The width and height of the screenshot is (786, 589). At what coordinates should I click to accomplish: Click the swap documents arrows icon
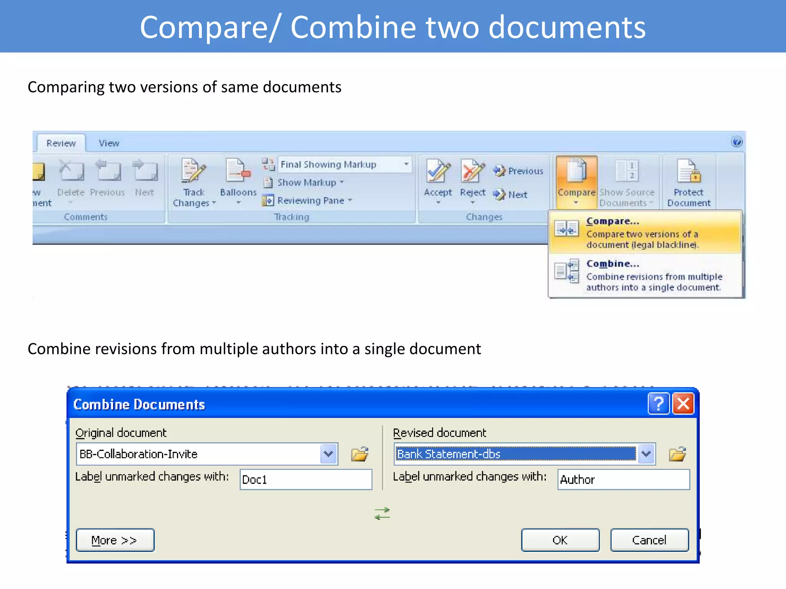pyautogui.click(x=382, y=513)
